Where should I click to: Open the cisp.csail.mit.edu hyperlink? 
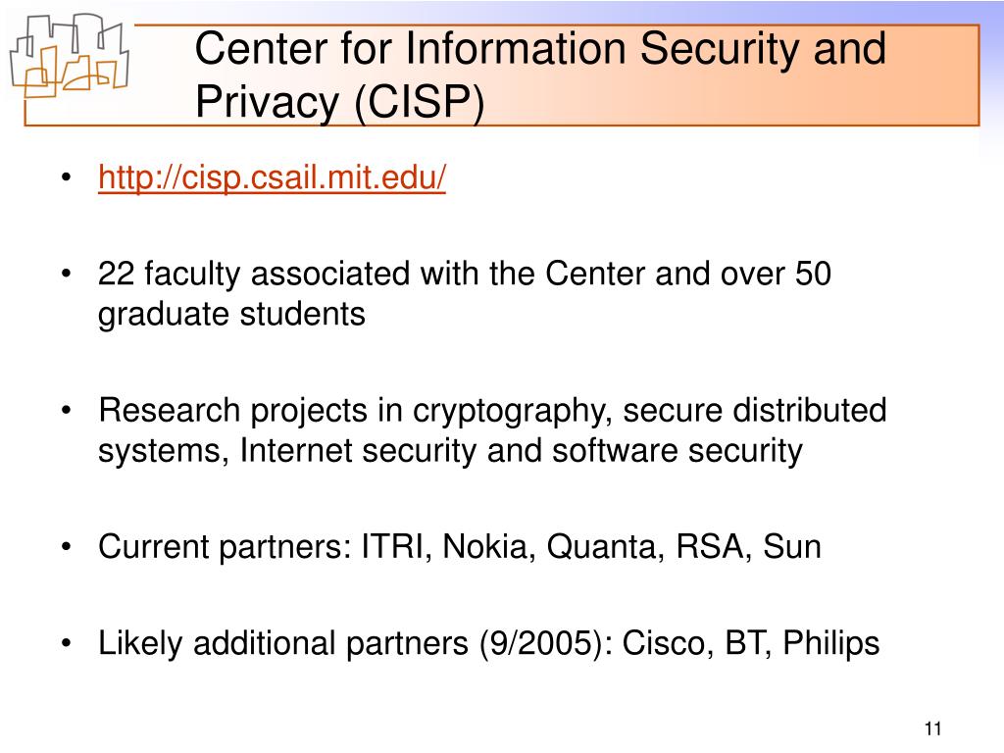(272, 177)
